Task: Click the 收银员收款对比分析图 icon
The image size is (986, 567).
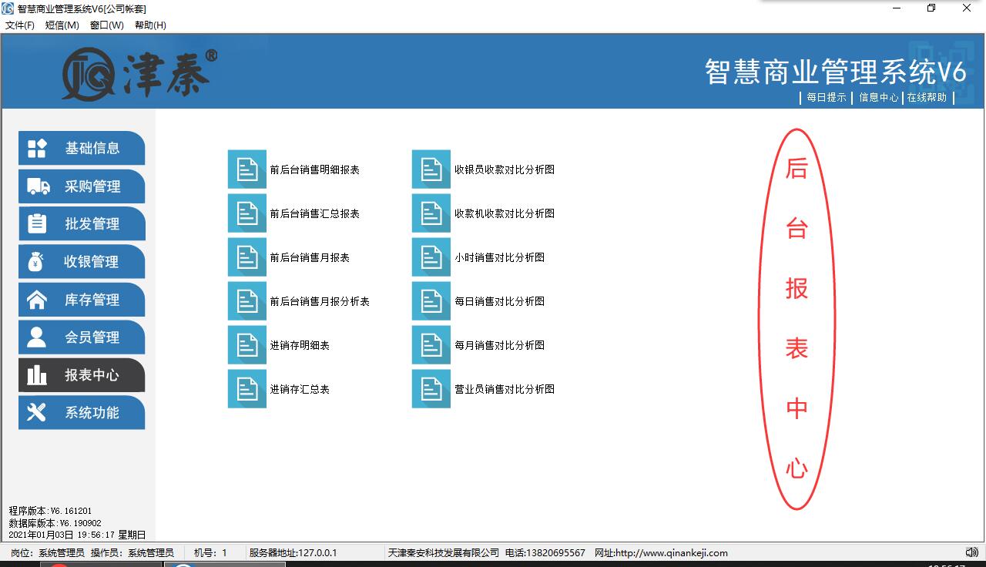Action: pos(431,169)
